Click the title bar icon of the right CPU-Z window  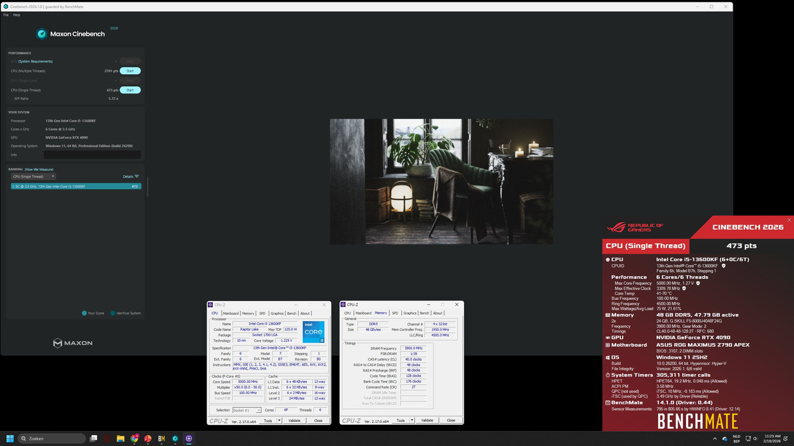(x=344, y=305)
